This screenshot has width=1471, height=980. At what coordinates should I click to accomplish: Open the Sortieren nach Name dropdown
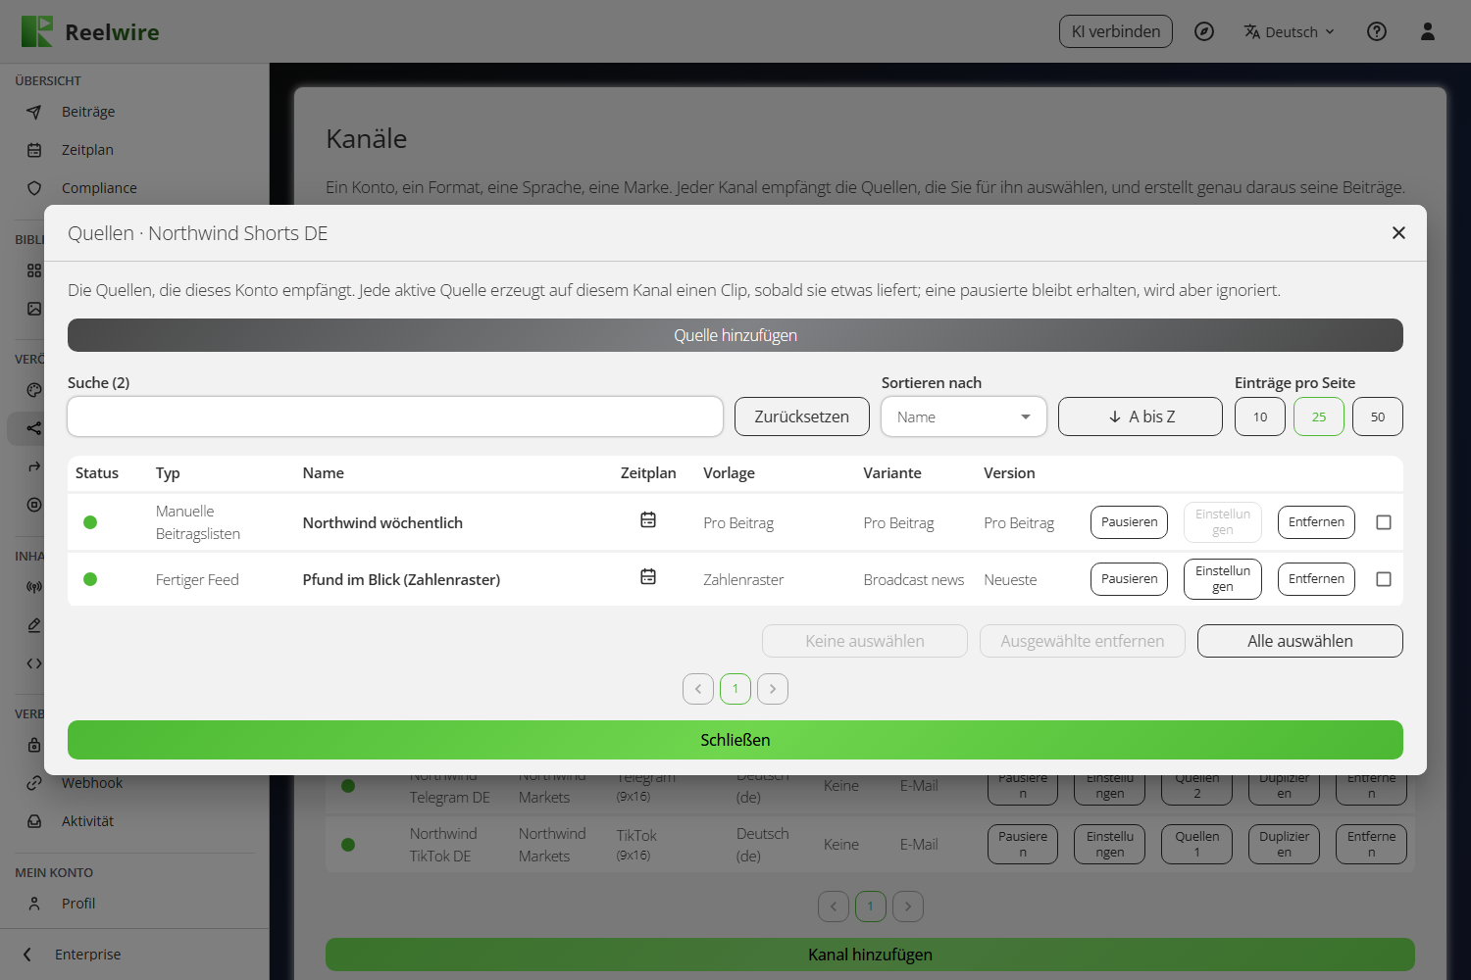pos(964,416)
